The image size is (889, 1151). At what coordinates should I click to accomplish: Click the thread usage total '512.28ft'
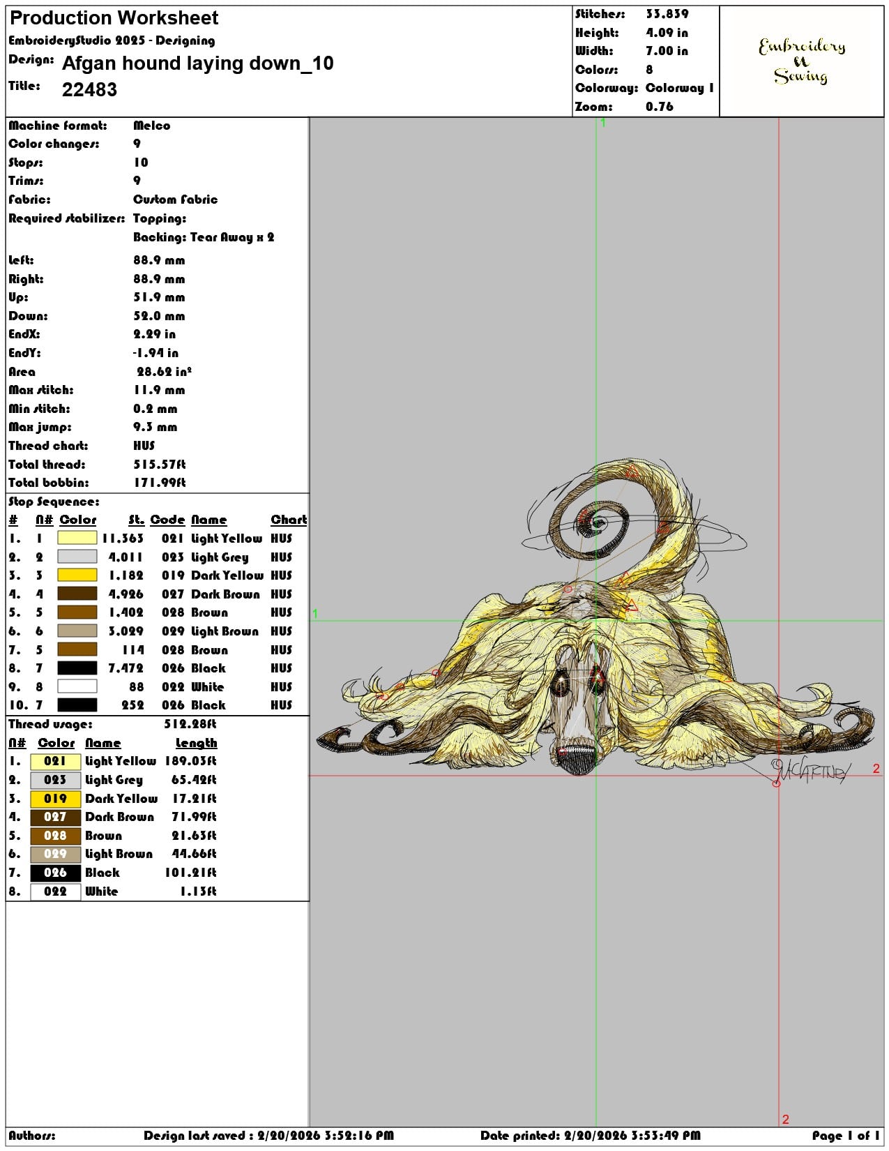[x=190, y=724]
